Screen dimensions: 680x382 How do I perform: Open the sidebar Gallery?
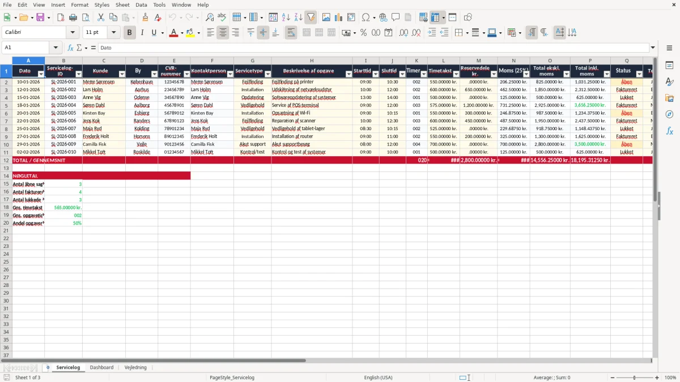(x=669, y=98)
